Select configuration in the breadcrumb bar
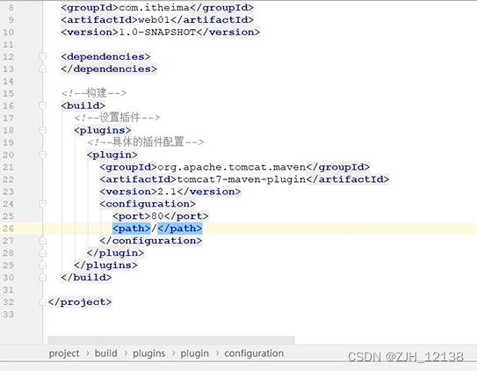The width and height of the screenshot is (477, 371). click(x=254, y=353)
